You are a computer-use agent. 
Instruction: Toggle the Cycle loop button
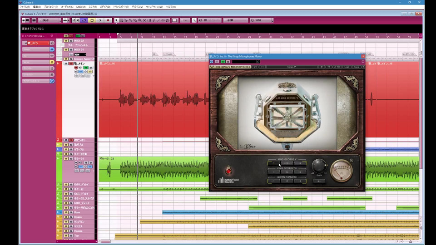84,20
